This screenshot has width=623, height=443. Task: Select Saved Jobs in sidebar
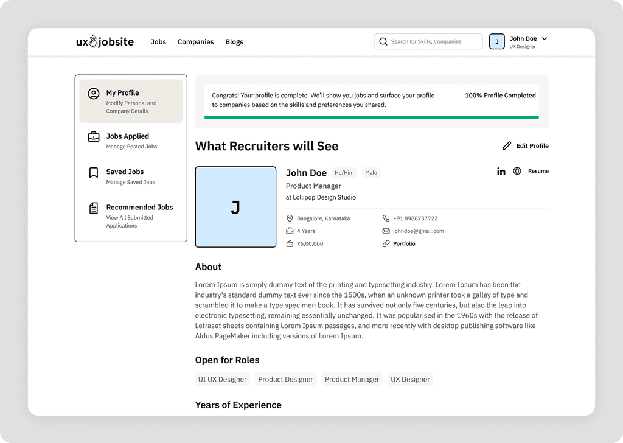coord(131,176)
